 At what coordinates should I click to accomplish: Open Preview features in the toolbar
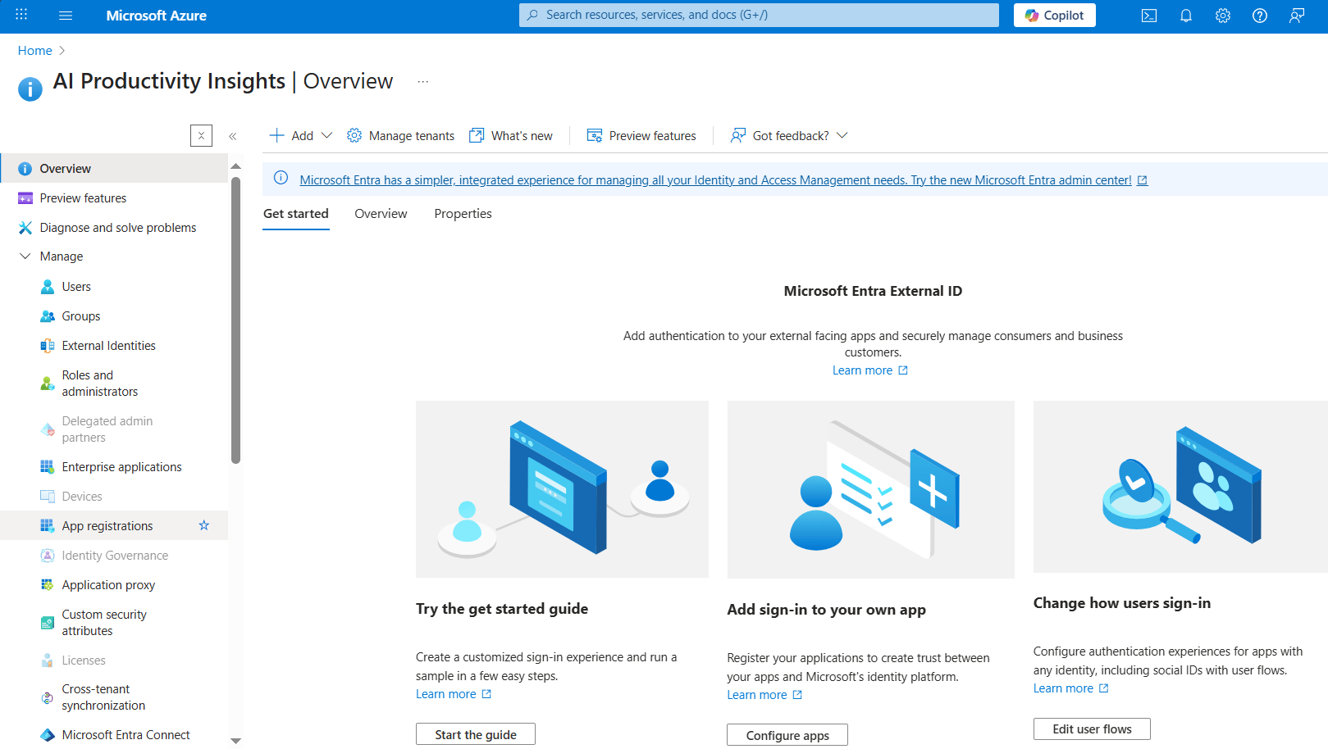click(x=641, y=136)
